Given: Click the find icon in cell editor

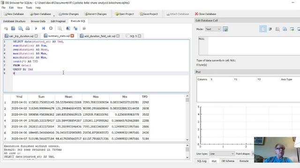Looking at the screenshot, I should pyautogui.click(x=277, y=29).
